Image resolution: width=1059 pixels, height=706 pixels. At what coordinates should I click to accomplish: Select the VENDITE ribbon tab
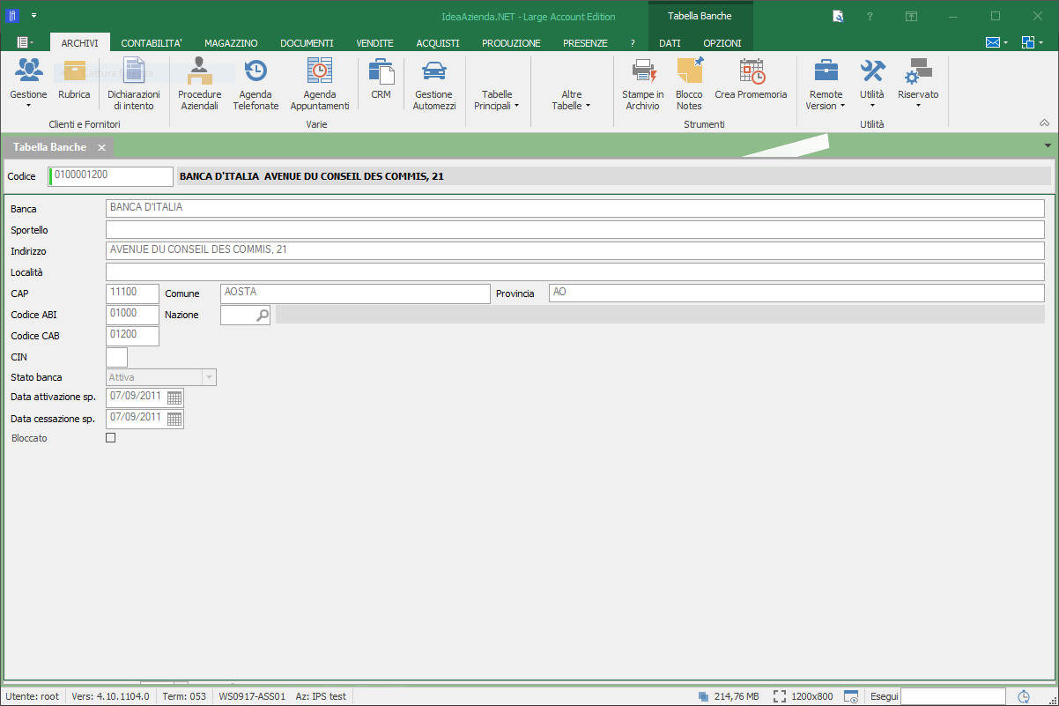(x=375, y=42)
